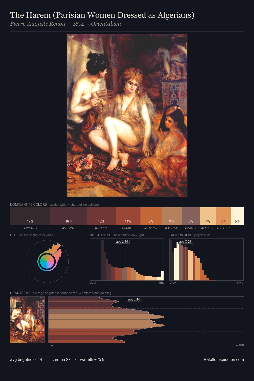Click the hue color wheel center
Screen dimensions: 254x381
47,262
